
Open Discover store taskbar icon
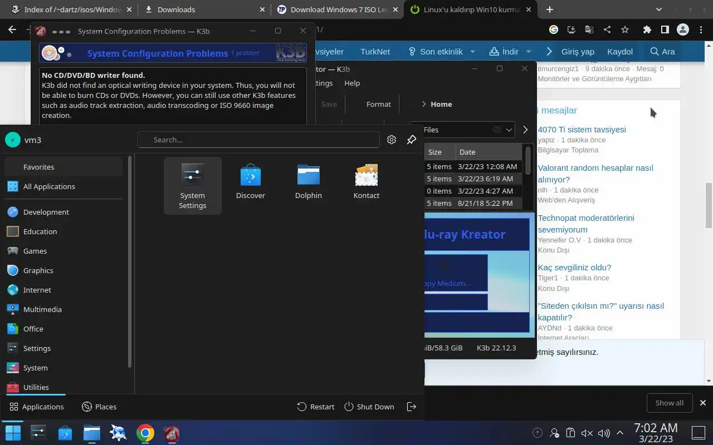pos(65,433)
